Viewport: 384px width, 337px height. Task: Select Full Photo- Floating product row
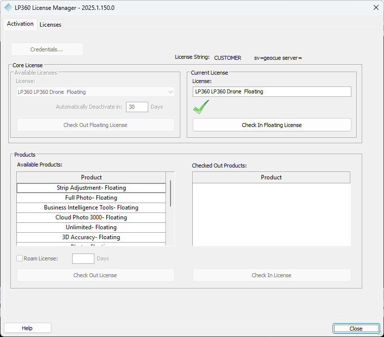click(91, 198)
